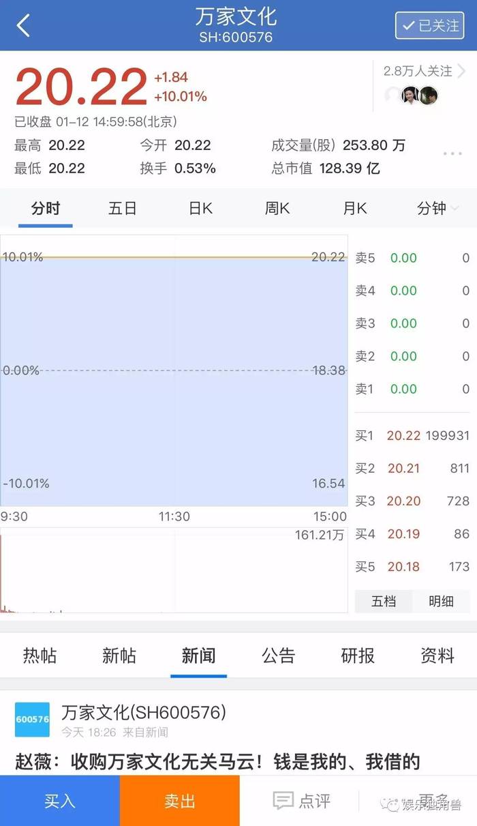Open the 公告 announcements tab
The height and width of the screenshot is (826, 477).
point(278,655)
